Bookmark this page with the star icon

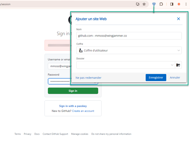point(144,4)
